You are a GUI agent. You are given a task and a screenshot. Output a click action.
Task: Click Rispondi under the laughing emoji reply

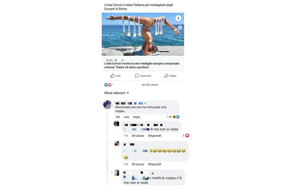(154, 164)
